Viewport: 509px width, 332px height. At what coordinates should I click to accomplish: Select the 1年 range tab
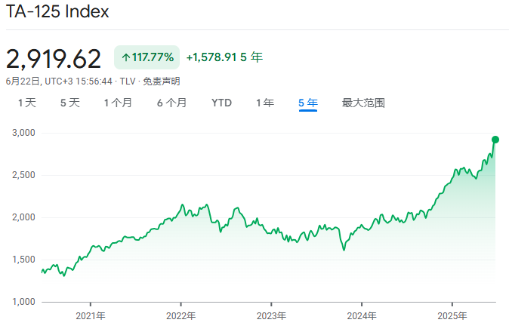(x=265, y=103)
